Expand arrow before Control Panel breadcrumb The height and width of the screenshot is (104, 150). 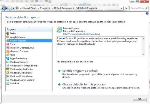tap(20, 8)
